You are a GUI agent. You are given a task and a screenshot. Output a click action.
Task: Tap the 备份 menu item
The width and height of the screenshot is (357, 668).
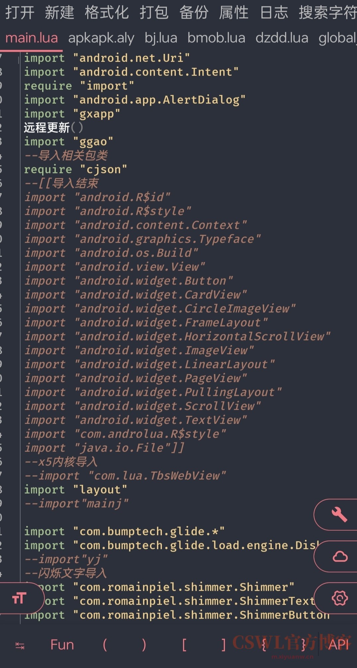[x=194, y=13]
